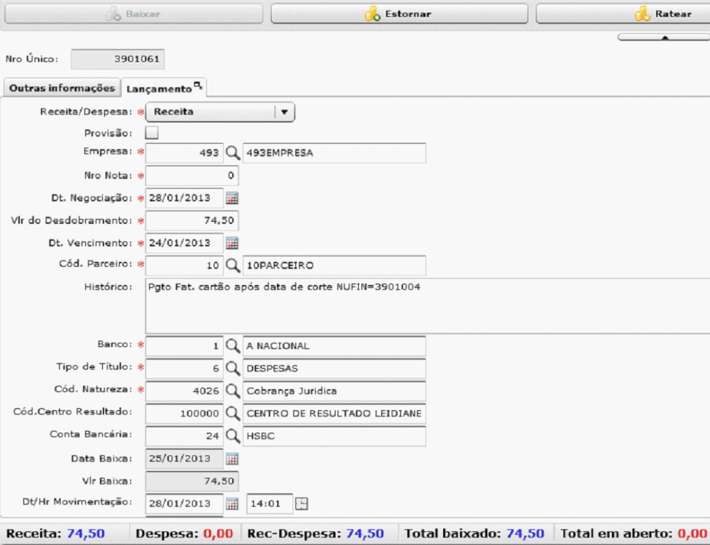
Task: Open Tipo de Título search magnifier
Action: 233,368
